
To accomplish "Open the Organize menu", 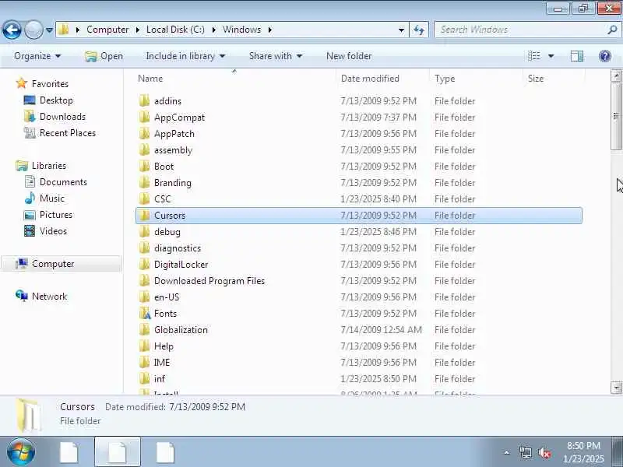I will coord(37,56).
